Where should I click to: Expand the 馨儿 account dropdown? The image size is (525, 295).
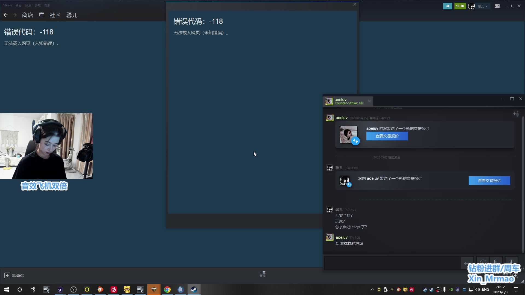click(x=483, y=6)
